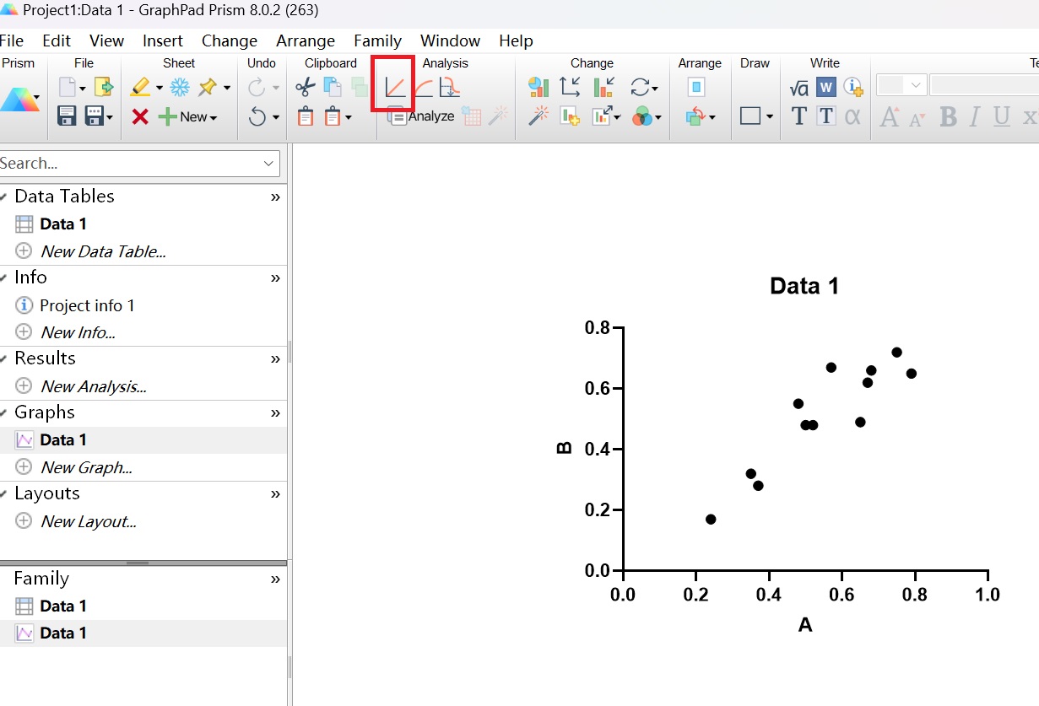Click the nonlinear curve fit icon

[423, 87]
